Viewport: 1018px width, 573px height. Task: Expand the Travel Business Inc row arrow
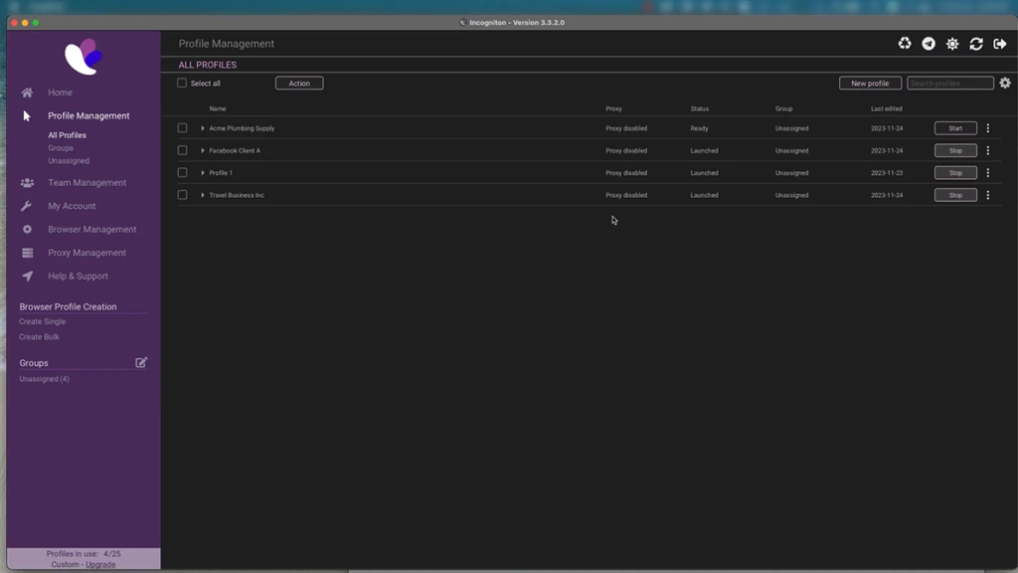203,195
